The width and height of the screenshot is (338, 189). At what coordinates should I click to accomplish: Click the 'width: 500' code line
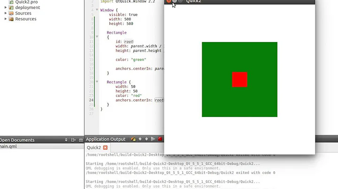pyautogui.click(x=120, y=19)
